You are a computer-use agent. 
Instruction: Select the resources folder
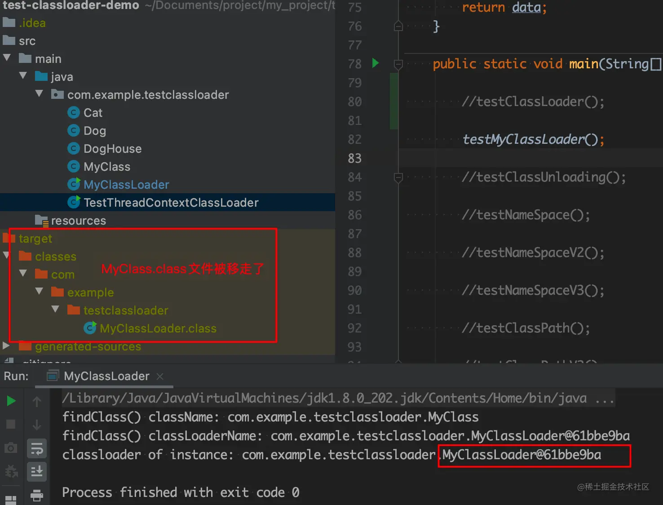coord(79,221)
